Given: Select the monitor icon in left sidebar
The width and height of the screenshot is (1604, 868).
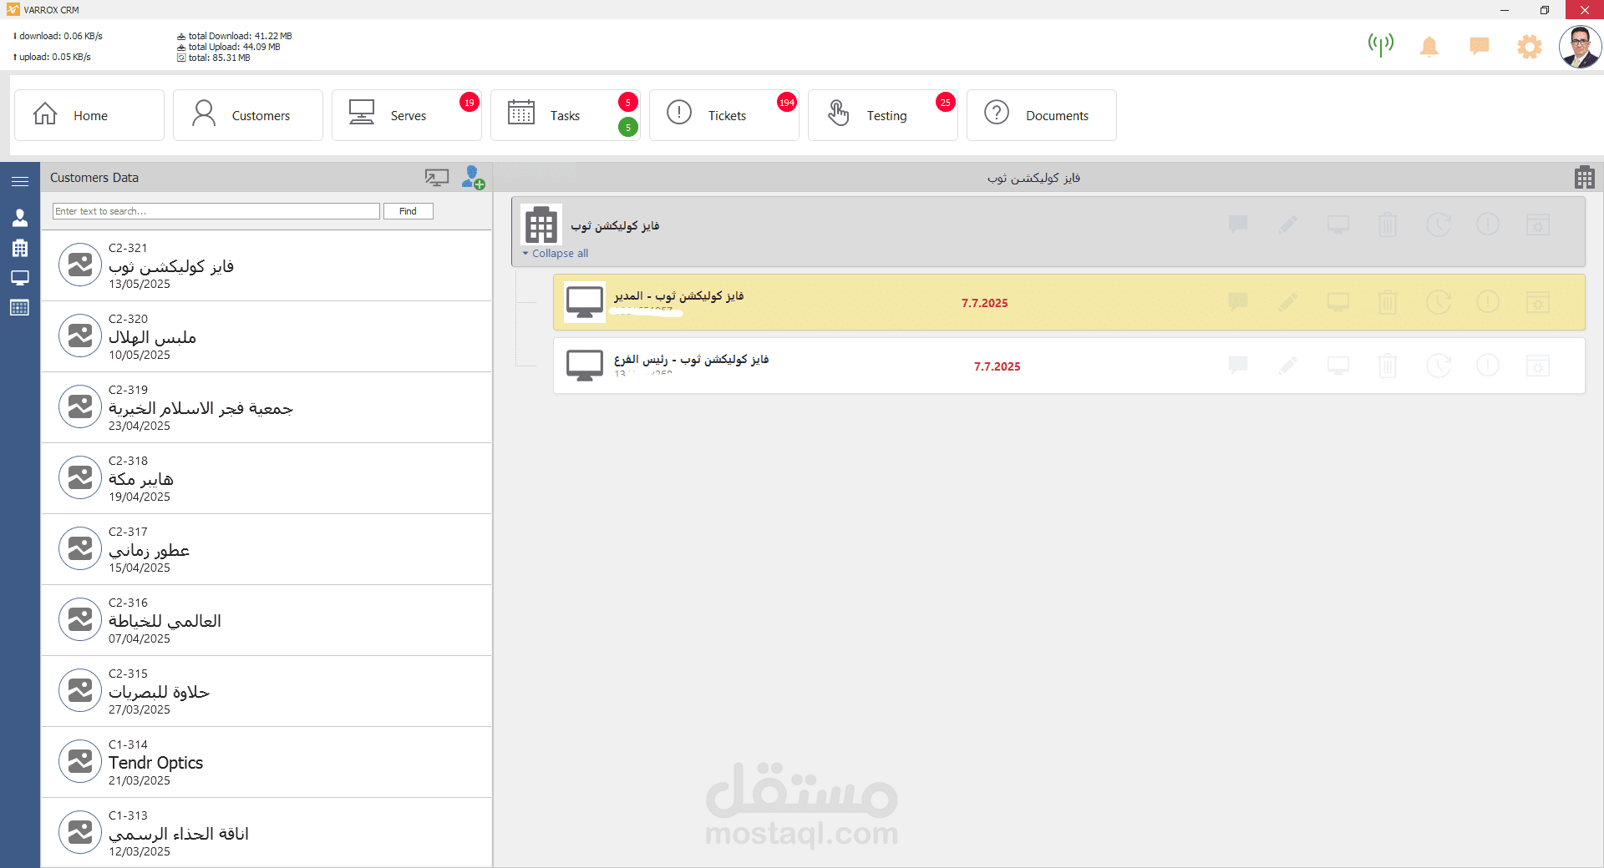Looking at the screenshot, I should [x=20, y=278].
